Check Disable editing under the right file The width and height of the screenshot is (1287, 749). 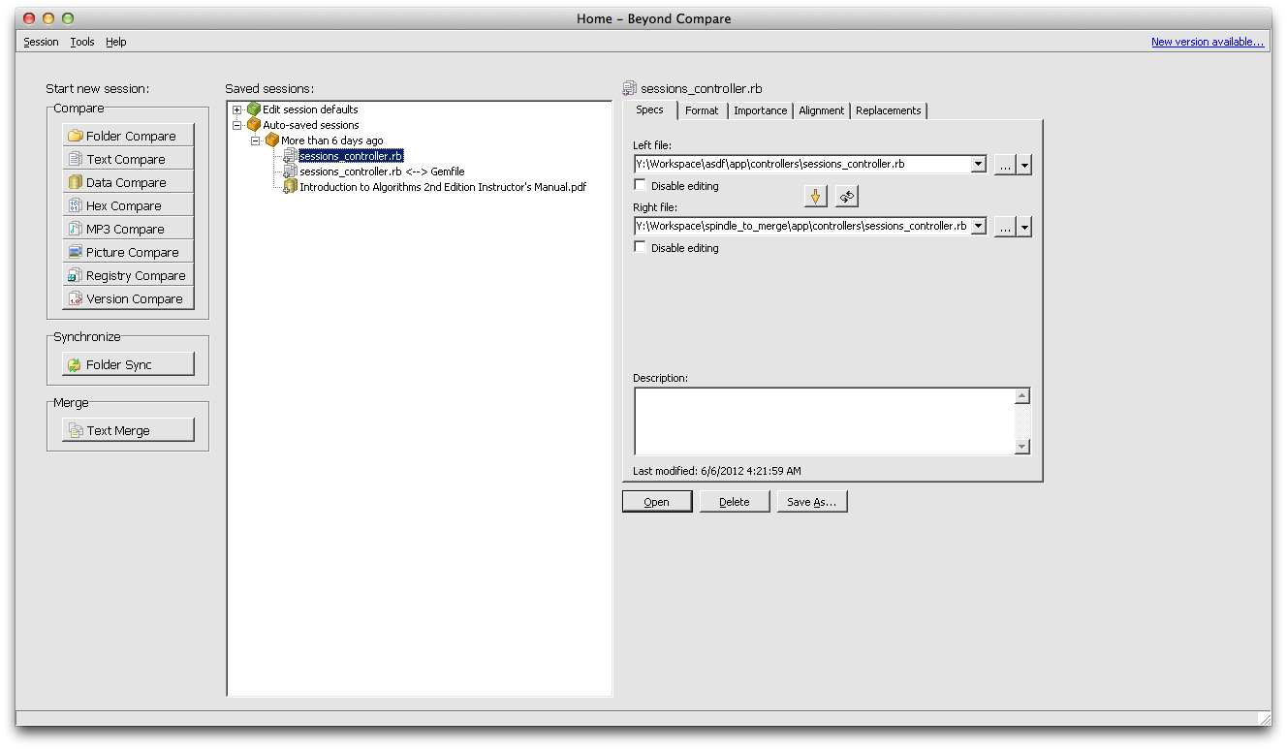(640, 247)
